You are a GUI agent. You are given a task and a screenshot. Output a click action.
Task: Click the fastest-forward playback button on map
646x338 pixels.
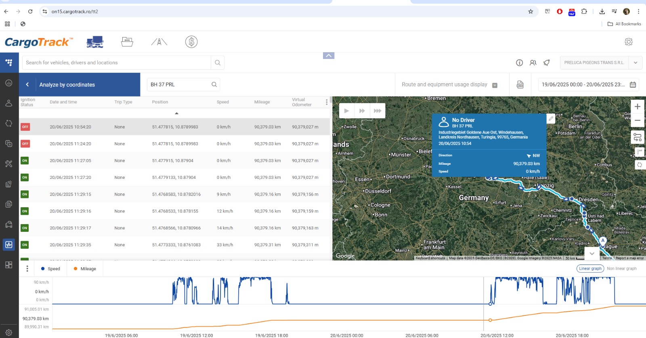[378, 111]
